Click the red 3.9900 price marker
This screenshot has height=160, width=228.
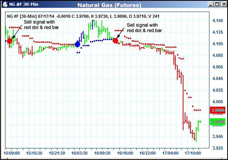(x=218, y=110)
